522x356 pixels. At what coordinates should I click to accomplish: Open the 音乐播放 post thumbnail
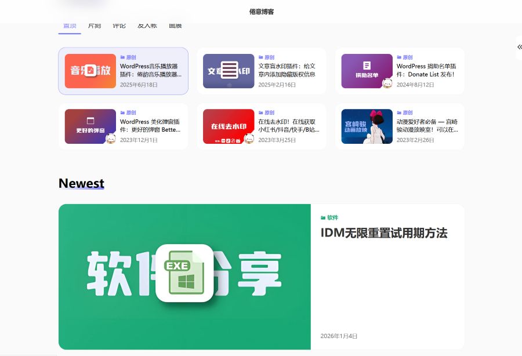90,71
